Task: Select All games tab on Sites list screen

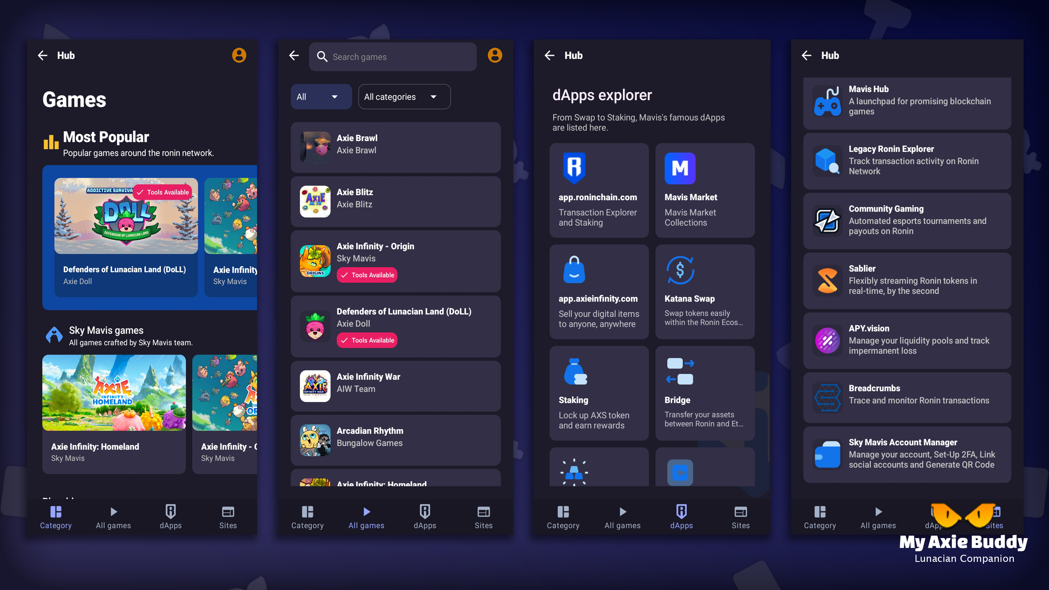Action: 878,517
